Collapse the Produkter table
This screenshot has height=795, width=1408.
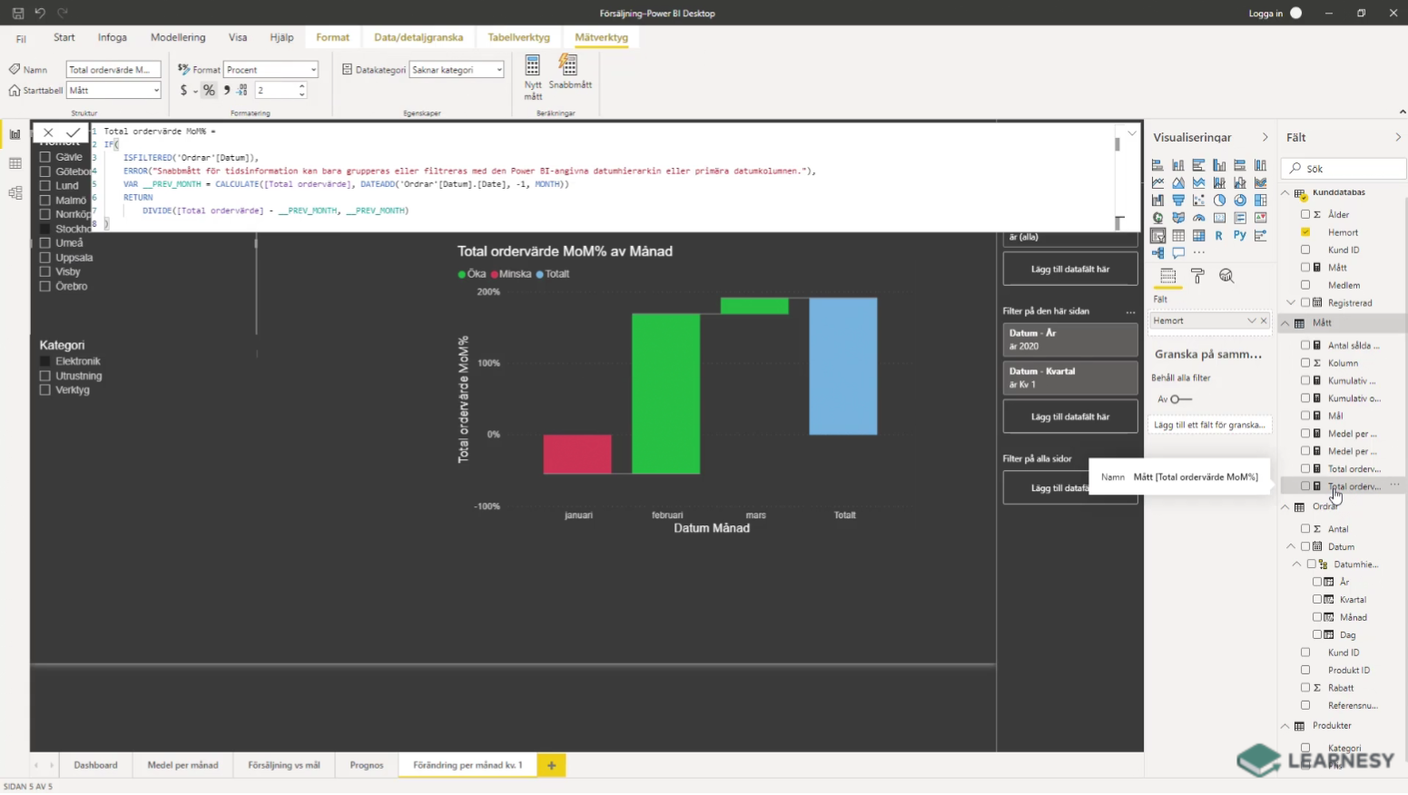(1285, 726)
